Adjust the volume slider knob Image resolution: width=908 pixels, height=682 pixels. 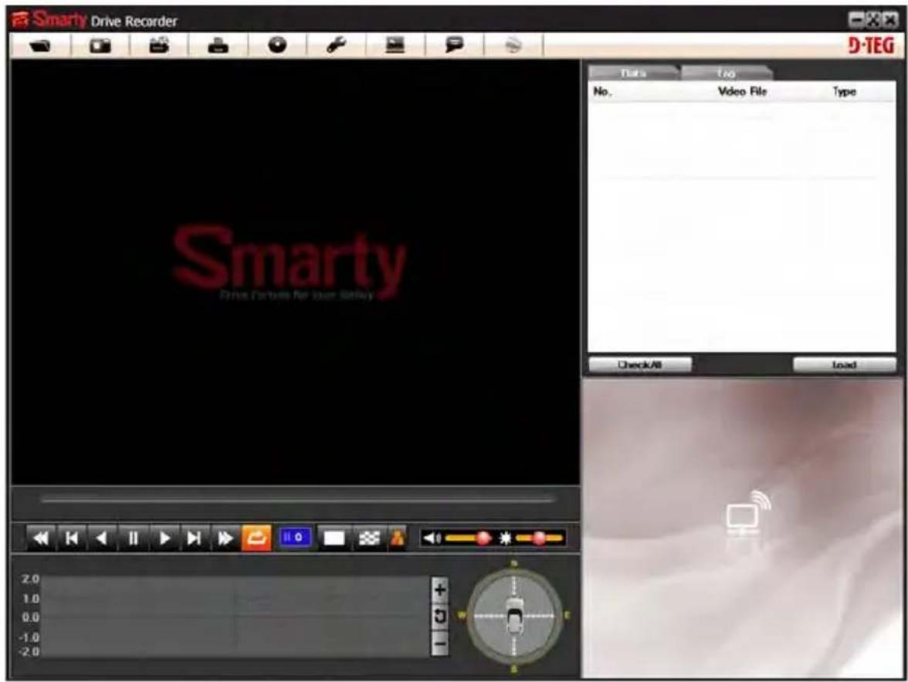[x=483, y=539]
